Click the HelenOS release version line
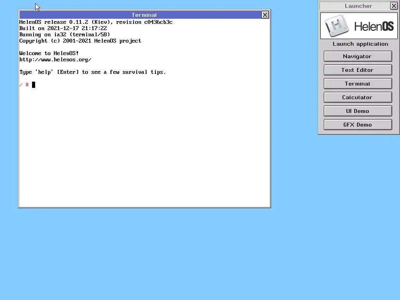400x300 pixels. 96,22
